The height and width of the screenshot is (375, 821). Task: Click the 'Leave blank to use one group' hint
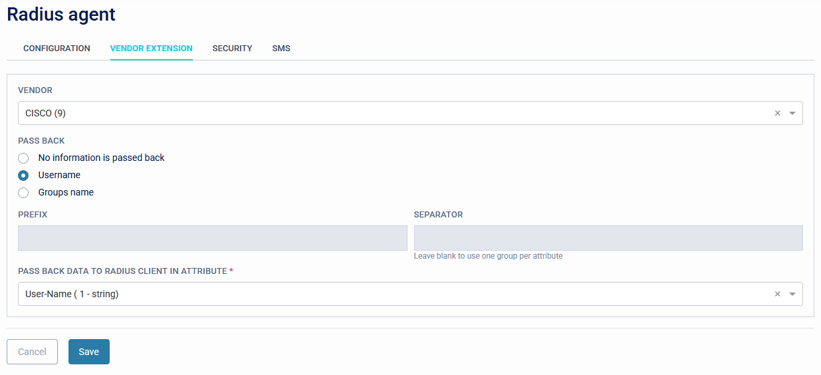pyautogui.click(x=488, y=256)
